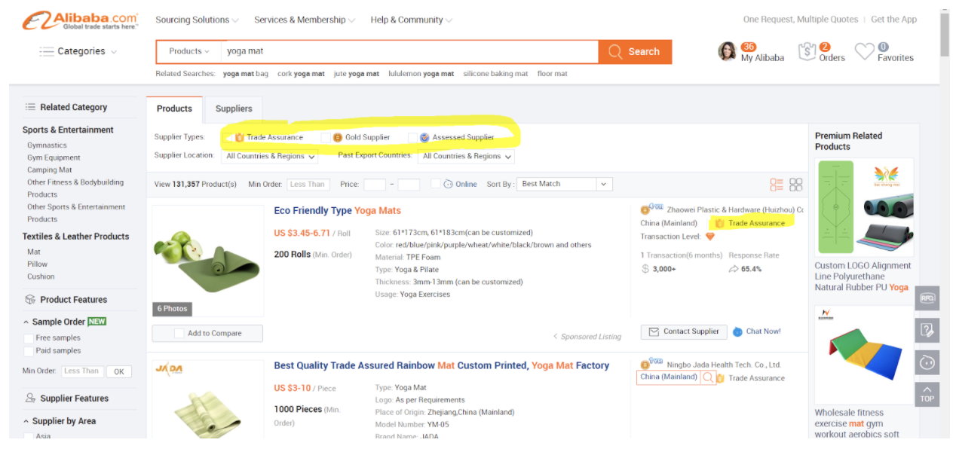Open Eco Friendly Type Yoga Mats listing
This screenshot has height=455, width=953.
pos(338,210)
